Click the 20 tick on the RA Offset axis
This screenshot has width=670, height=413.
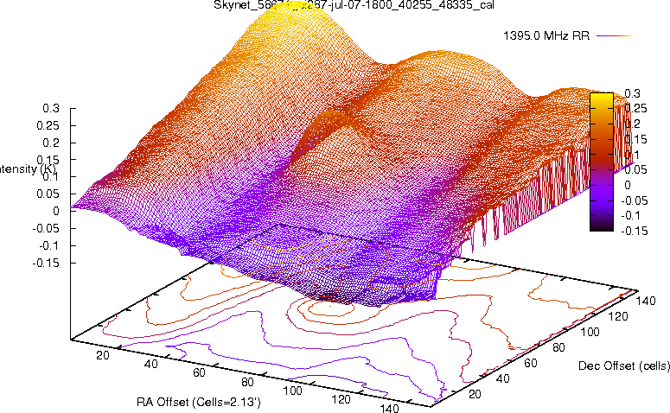point(103,355)
